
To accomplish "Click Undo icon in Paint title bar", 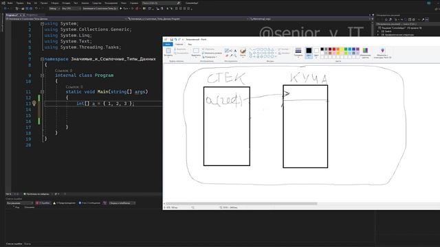I will (175, 40).
